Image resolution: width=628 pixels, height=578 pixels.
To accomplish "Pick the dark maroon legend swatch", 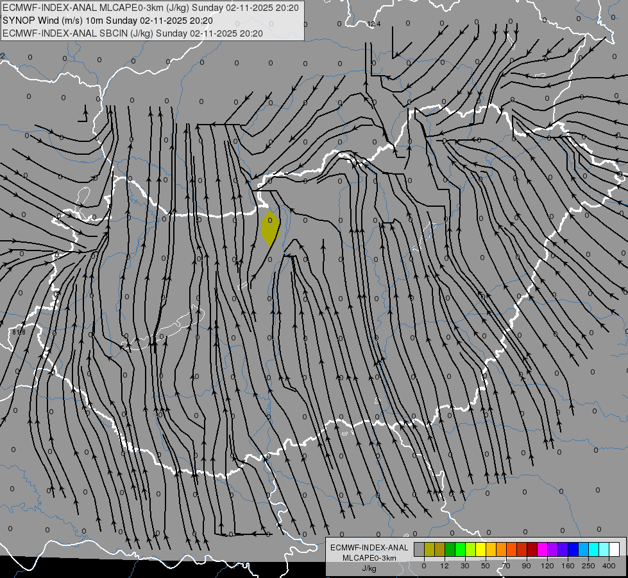I will tap(532, 549).
